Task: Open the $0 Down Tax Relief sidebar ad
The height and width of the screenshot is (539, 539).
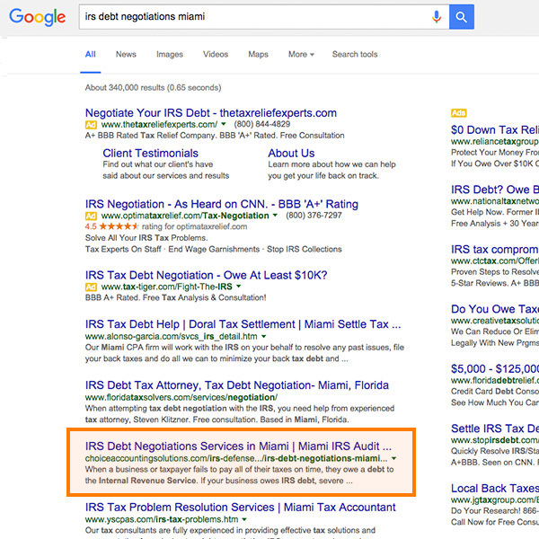Action: tap(495, 129)
